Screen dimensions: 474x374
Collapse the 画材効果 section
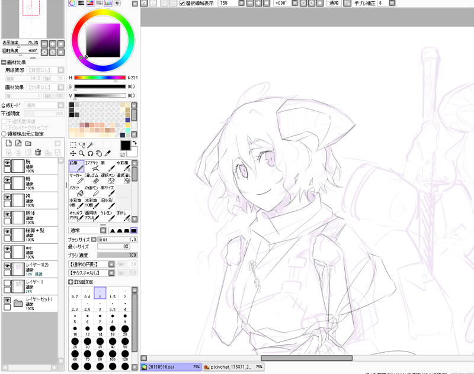[4, 62]
